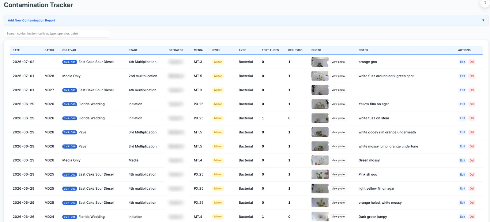
Task: Sort by the LEVEL column header
Action: click(216, 50)
